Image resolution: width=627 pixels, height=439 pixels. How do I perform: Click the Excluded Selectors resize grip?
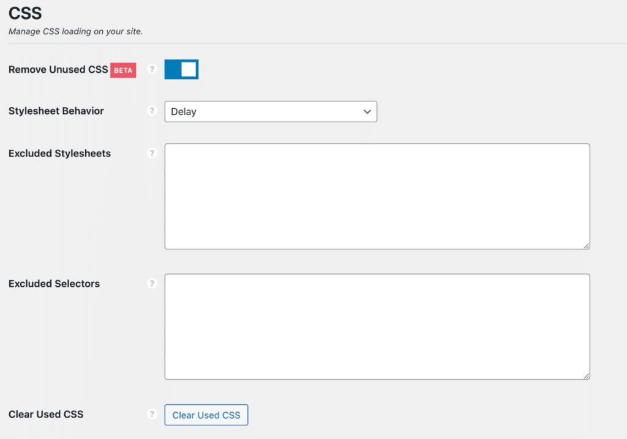pos(586,375)
